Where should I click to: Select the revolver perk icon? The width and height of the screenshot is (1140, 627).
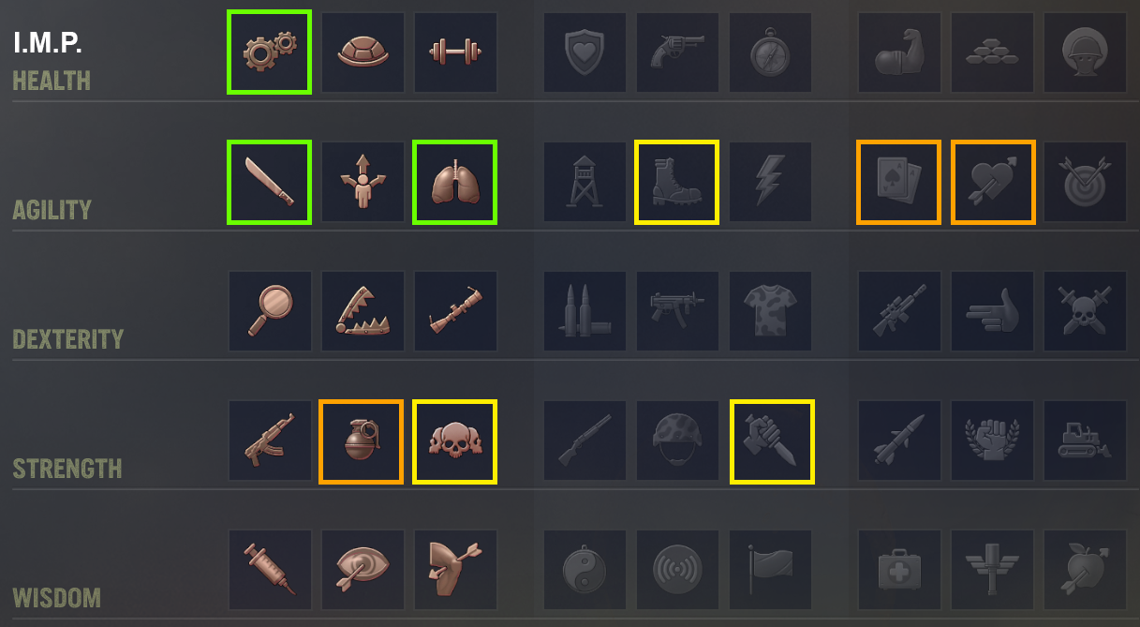(678, 52)
